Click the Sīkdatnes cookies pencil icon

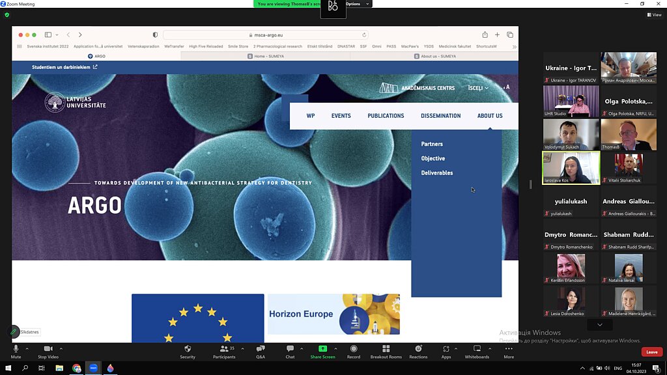14,331
